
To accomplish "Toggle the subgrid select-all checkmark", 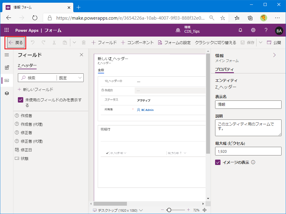I will (x=107, y=153).
